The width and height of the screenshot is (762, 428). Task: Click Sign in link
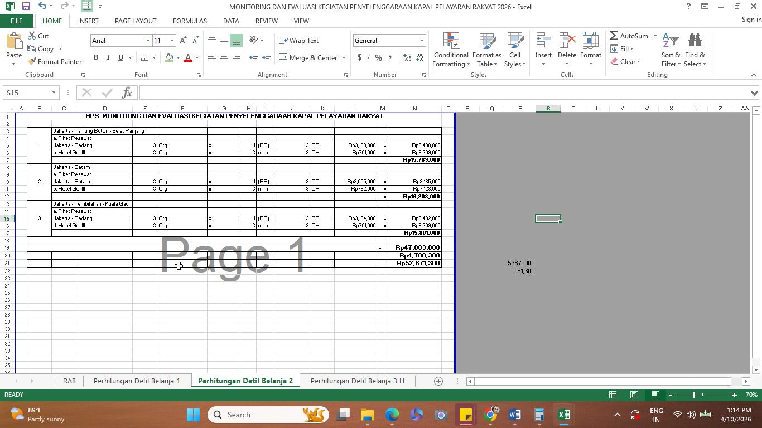coord(751,20)
